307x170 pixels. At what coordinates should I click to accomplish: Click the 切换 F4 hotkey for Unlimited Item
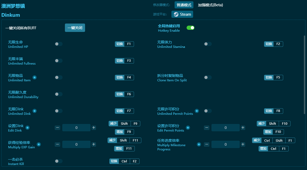(x=124, y=77)
